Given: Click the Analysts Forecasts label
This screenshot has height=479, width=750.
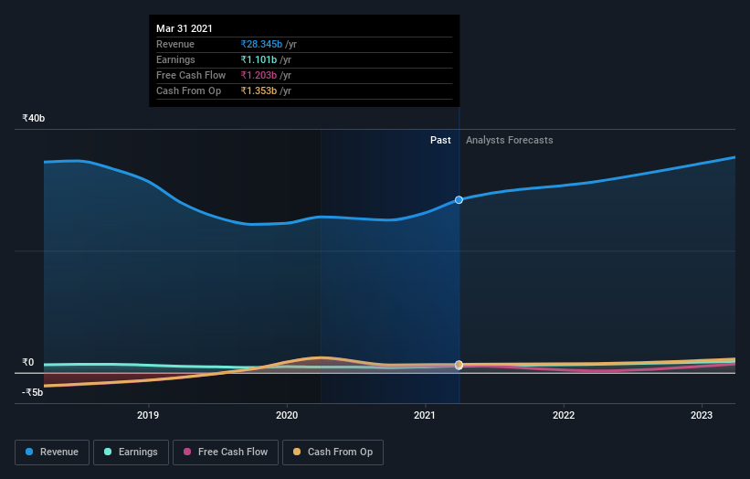Looking at the screenshot, I should tap(510, 140).
